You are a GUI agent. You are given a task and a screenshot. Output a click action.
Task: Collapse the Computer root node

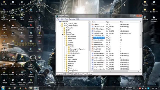coord(58,22)
